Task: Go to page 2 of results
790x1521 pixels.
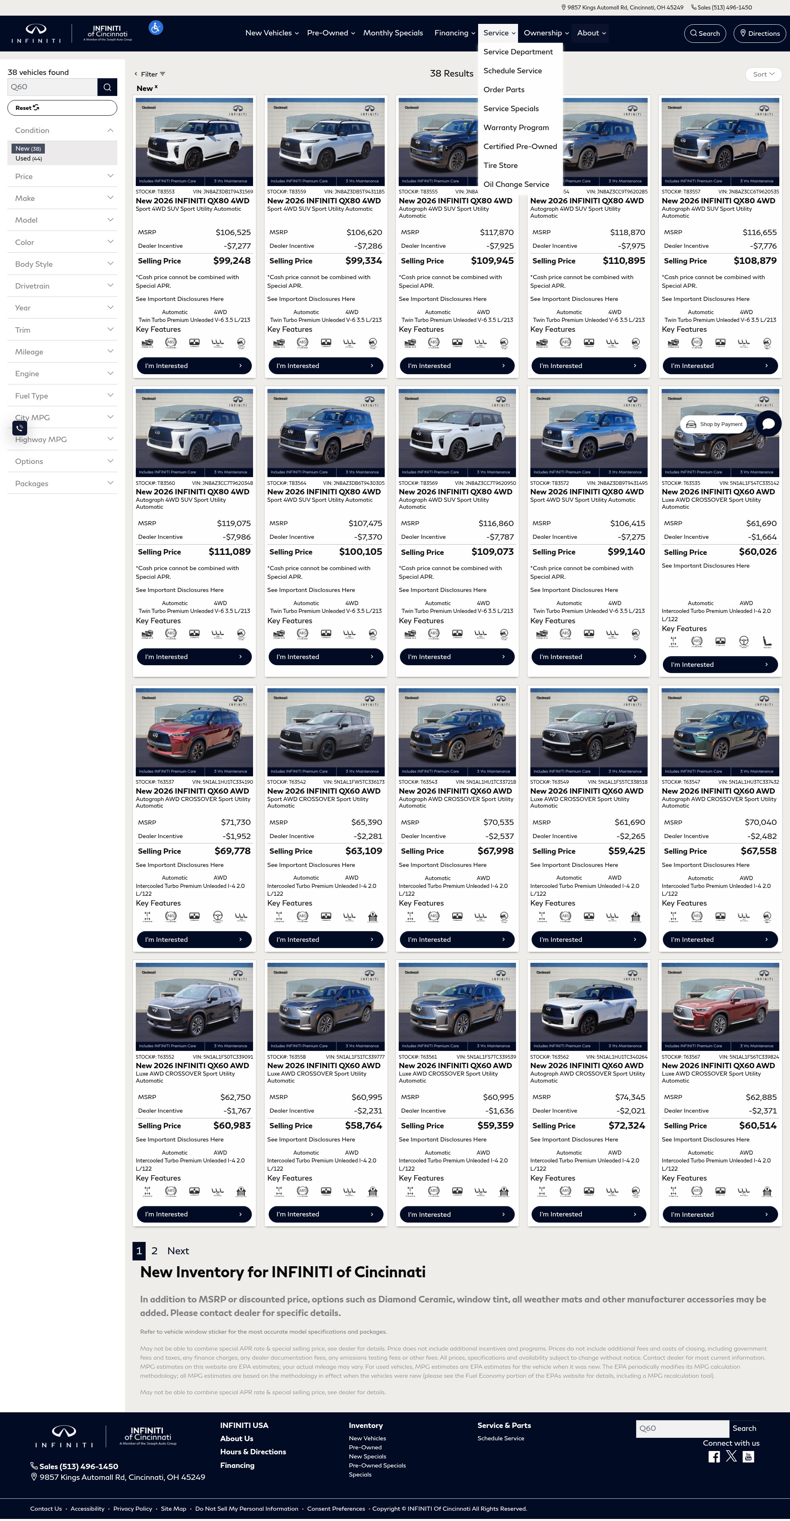Action: (155, 1251)
